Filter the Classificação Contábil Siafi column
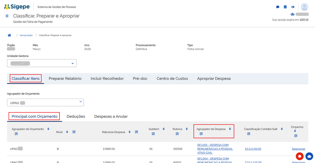This screenshot has width=315, height=163. coord(249,134)
